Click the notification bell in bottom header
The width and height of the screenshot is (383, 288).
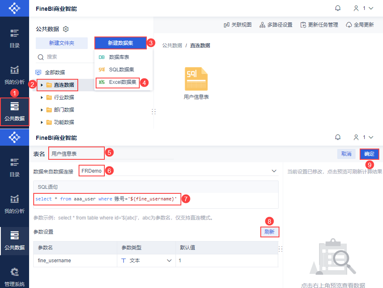click(x=338, y=137)
